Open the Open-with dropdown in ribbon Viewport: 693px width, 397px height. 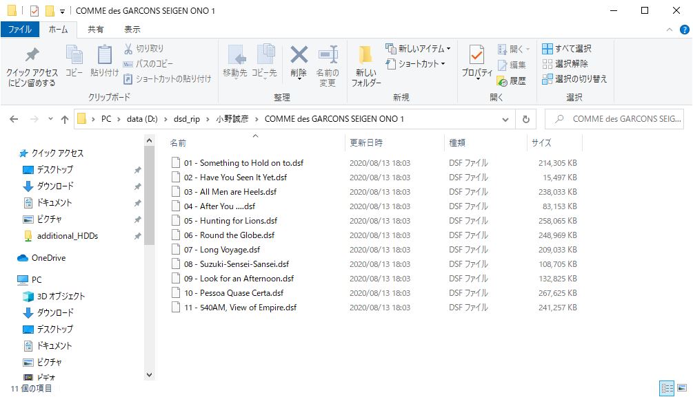click(514, 49)
